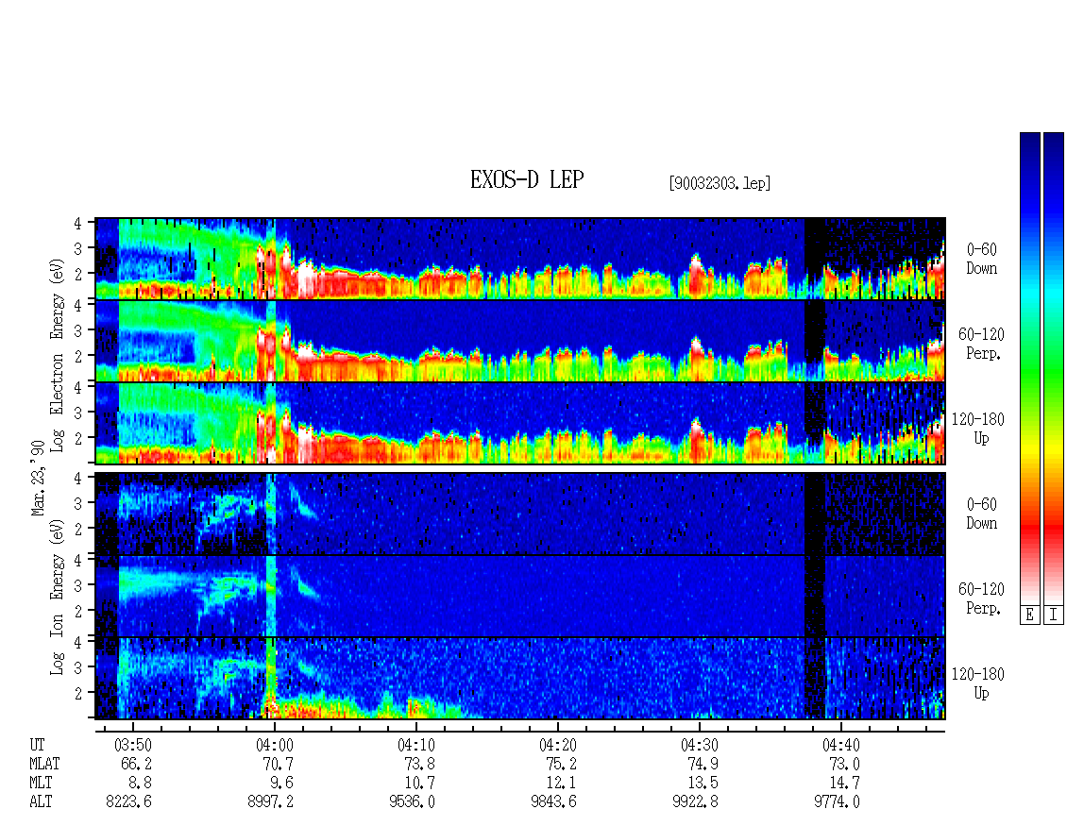Image resolution: width=1067 pixels, height=826 pixels.
Task: Click the MLAT value 73.8
Action: (420, 764)
